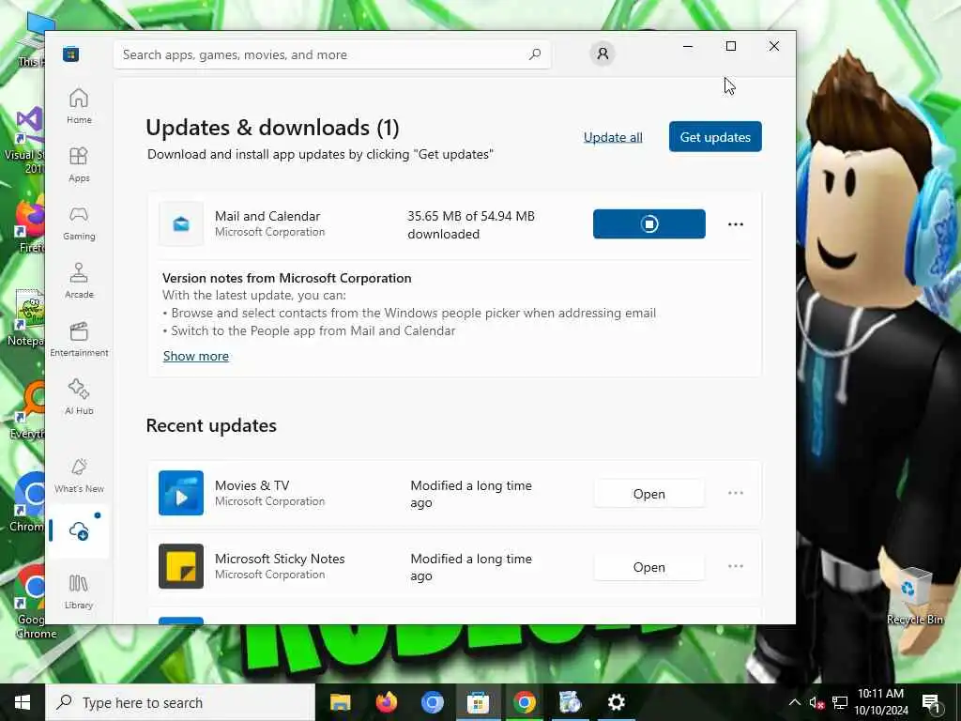Open File Explorer from the taskbar

[x=340, y=702]
